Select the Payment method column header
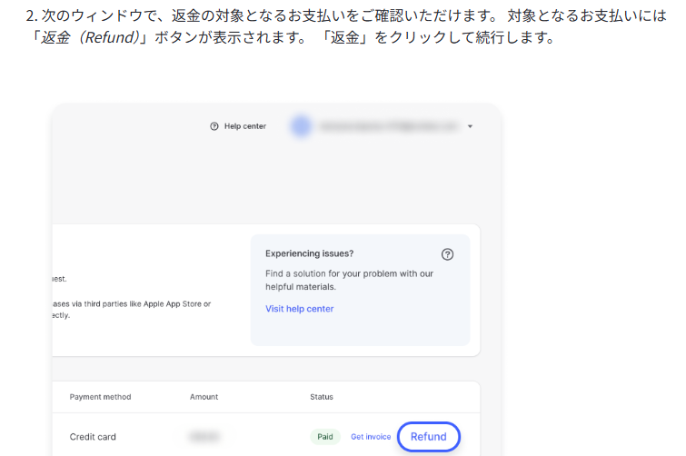Image resolution: width=686 pixels, height=456 pixels. click(x=100, y=397)
